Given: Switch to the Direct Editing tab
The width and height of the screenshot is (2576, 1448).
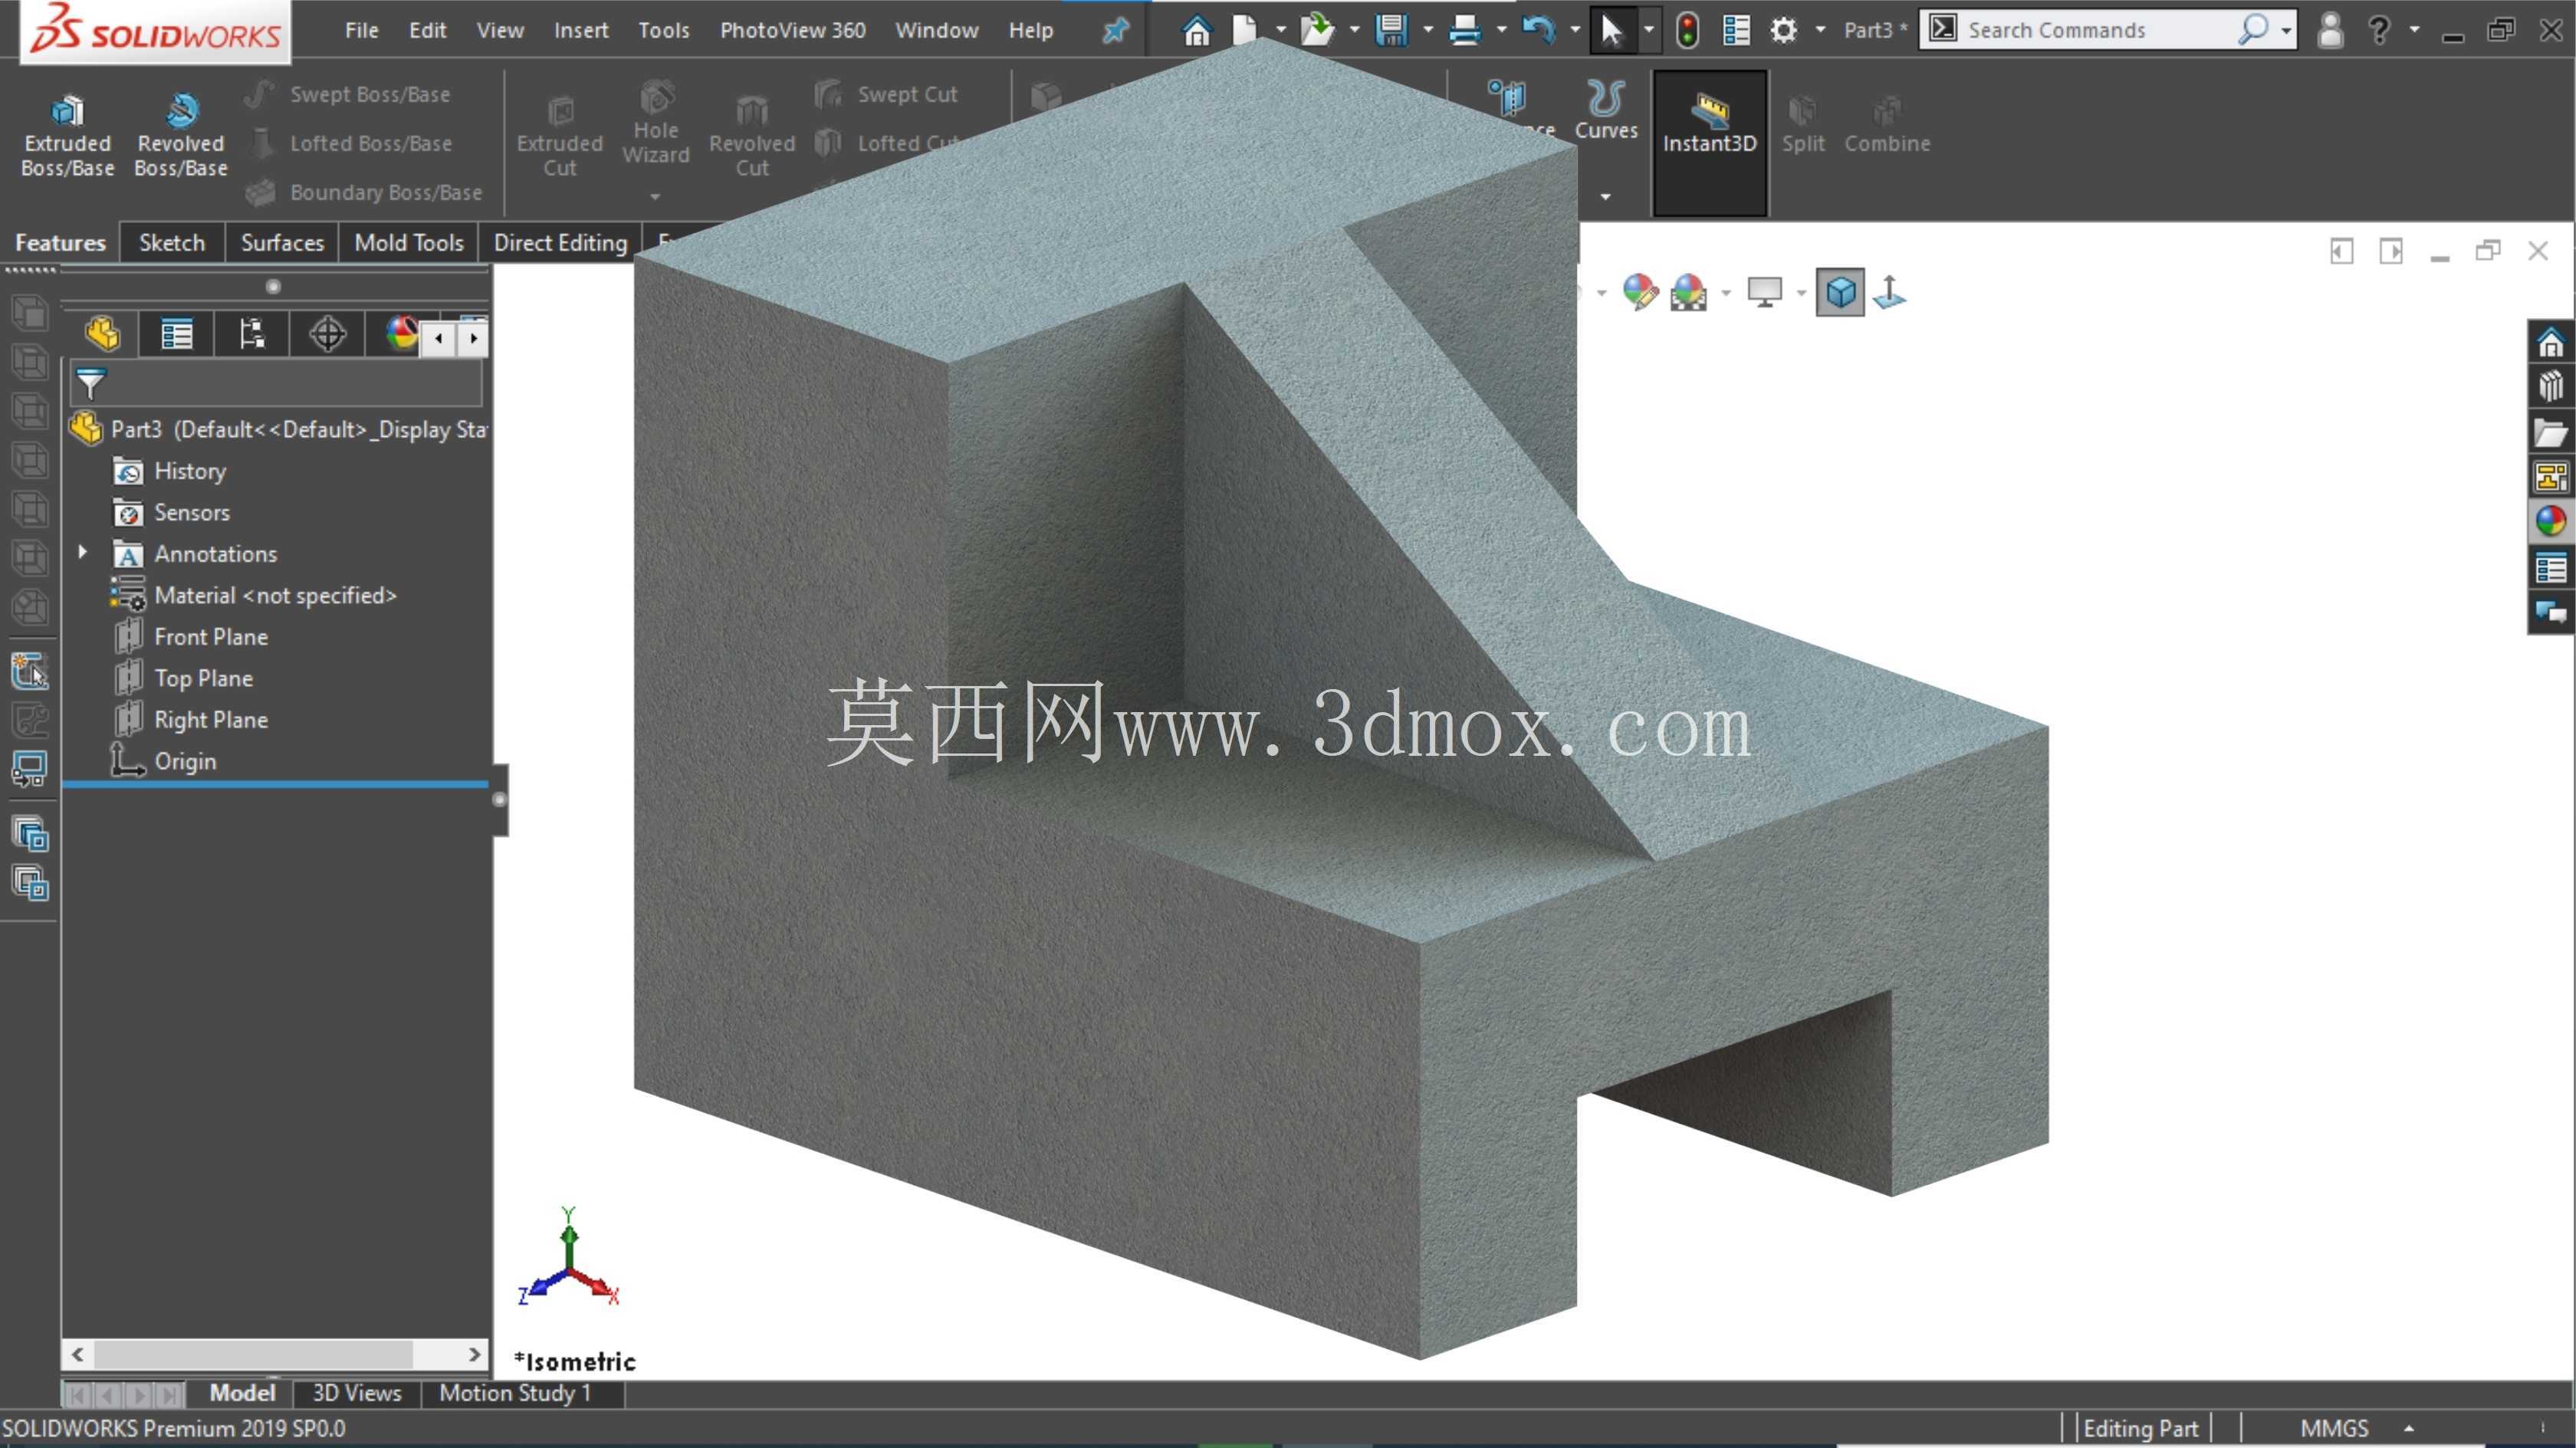Looking at the screenshot, I should [560, 242].
